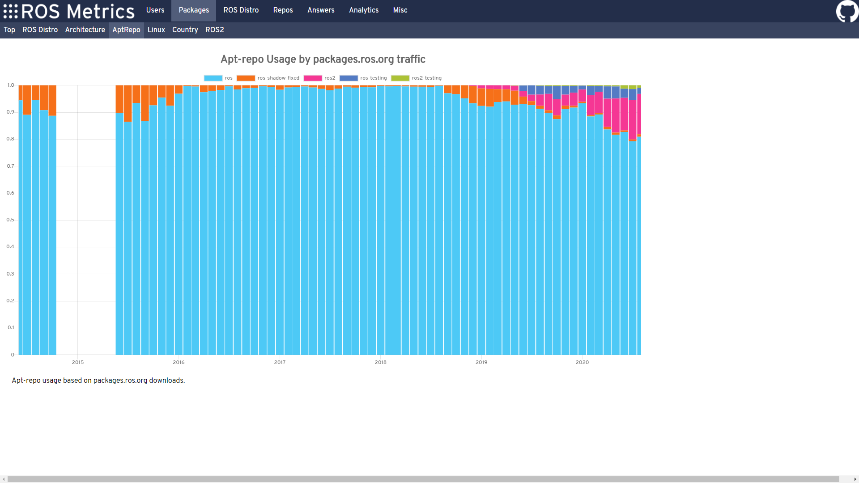The height and width of the screenshot is (483, 859).
Task: Open the Users menu
Action: (x=155, y=10)
